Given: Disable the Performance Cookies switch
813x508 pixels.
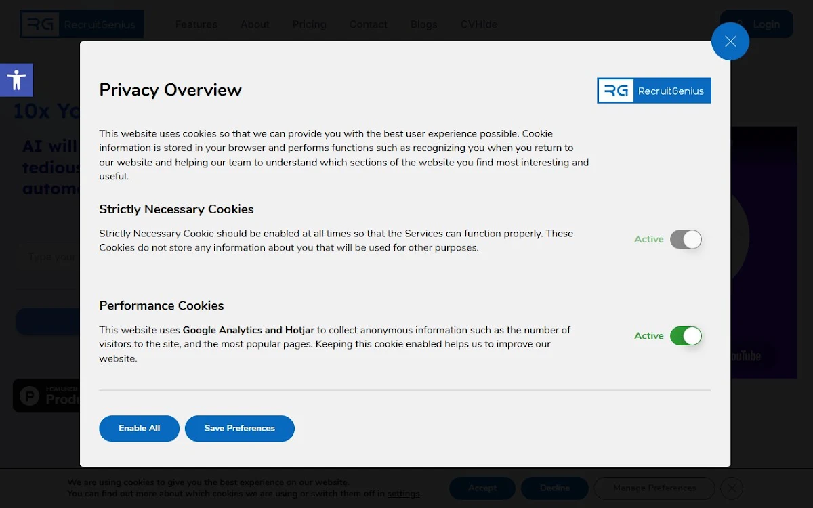Looking at the screenshot, I should tap(686, 336).
